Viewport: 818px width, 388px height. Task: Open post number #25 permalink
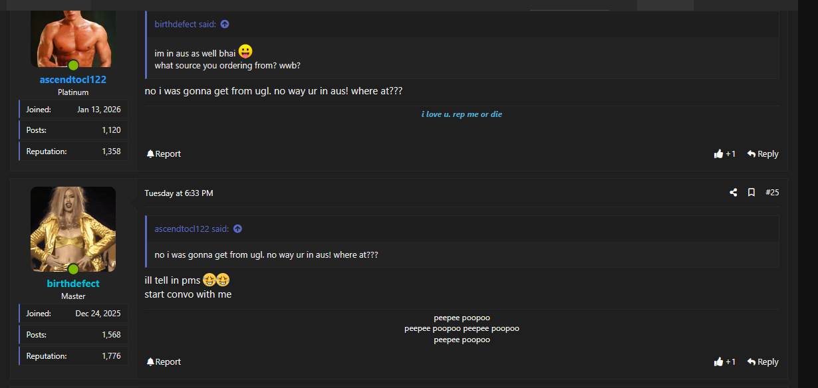click(772, 193)
